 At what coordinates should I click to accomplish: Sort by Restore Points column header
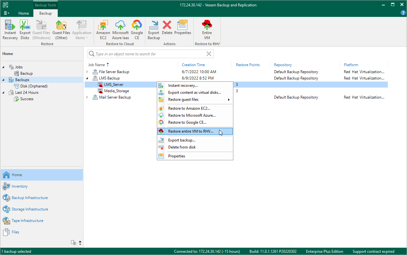coord(248,65)
